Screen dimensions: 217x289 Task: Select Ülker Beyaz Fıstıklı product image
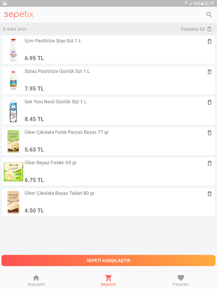coord(14,172)
